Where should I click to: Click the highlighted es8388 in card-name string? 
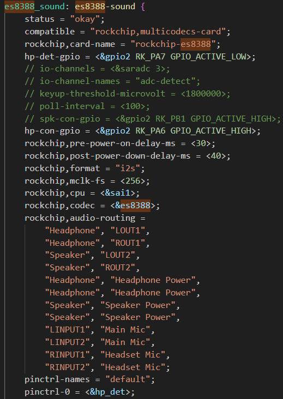pos(195,44)
